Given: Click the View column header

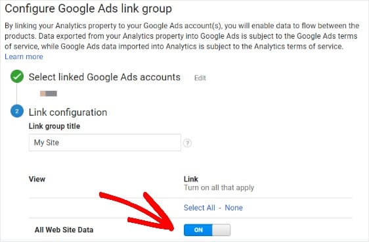Looking at the screenshot, I should coord(37,179).
